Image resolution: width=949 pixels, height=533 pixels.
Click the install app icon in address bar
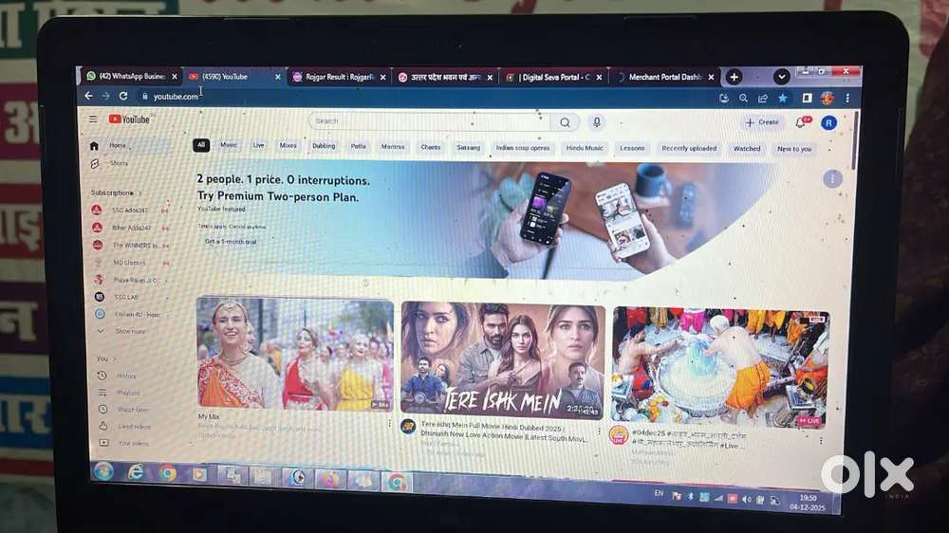[x=723, y=98]
